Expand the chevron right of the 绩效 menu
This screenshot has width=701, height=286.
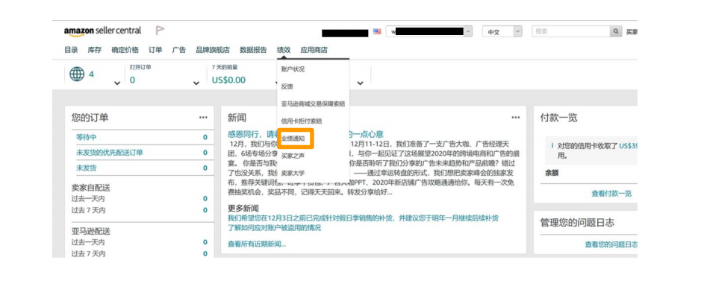pos(361,83)
